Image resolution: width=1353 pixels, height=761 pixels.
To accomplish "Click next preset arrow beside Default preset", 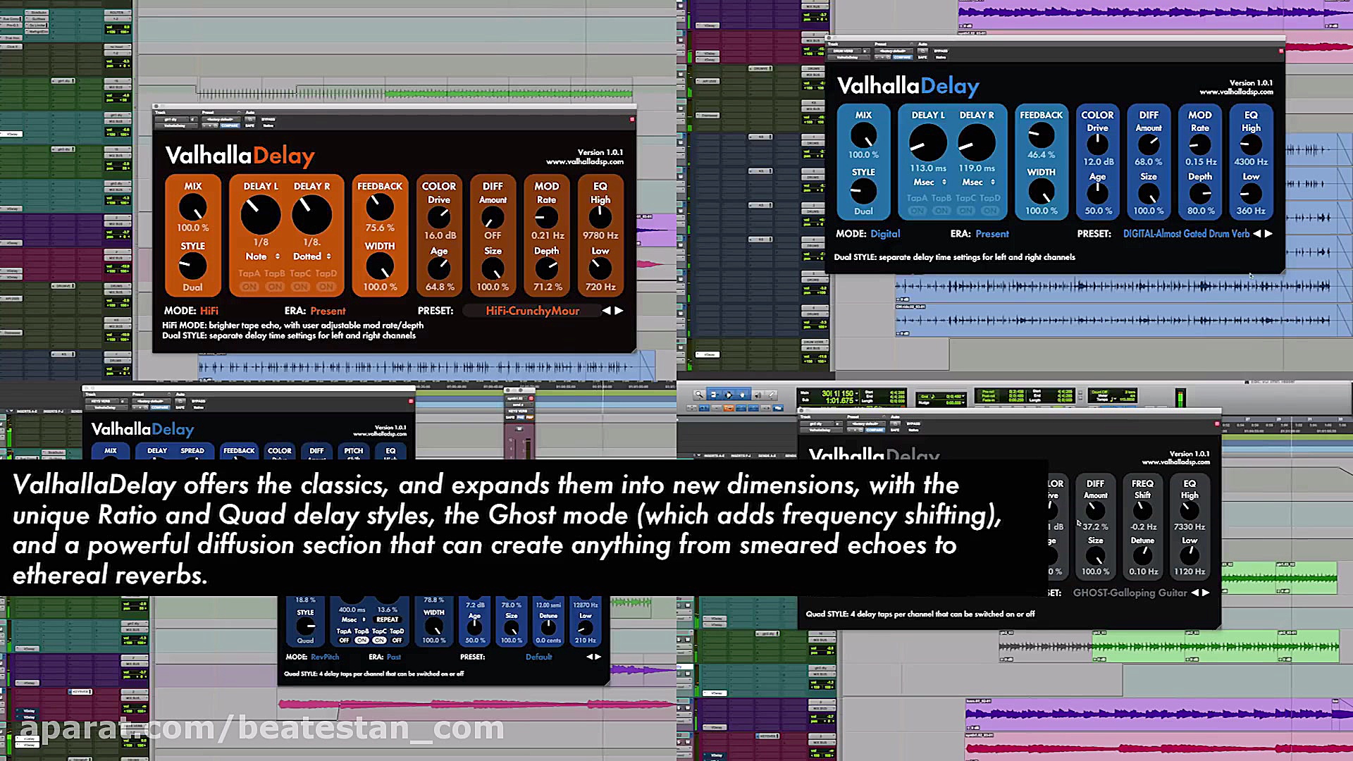I will (x=599, y=657).
